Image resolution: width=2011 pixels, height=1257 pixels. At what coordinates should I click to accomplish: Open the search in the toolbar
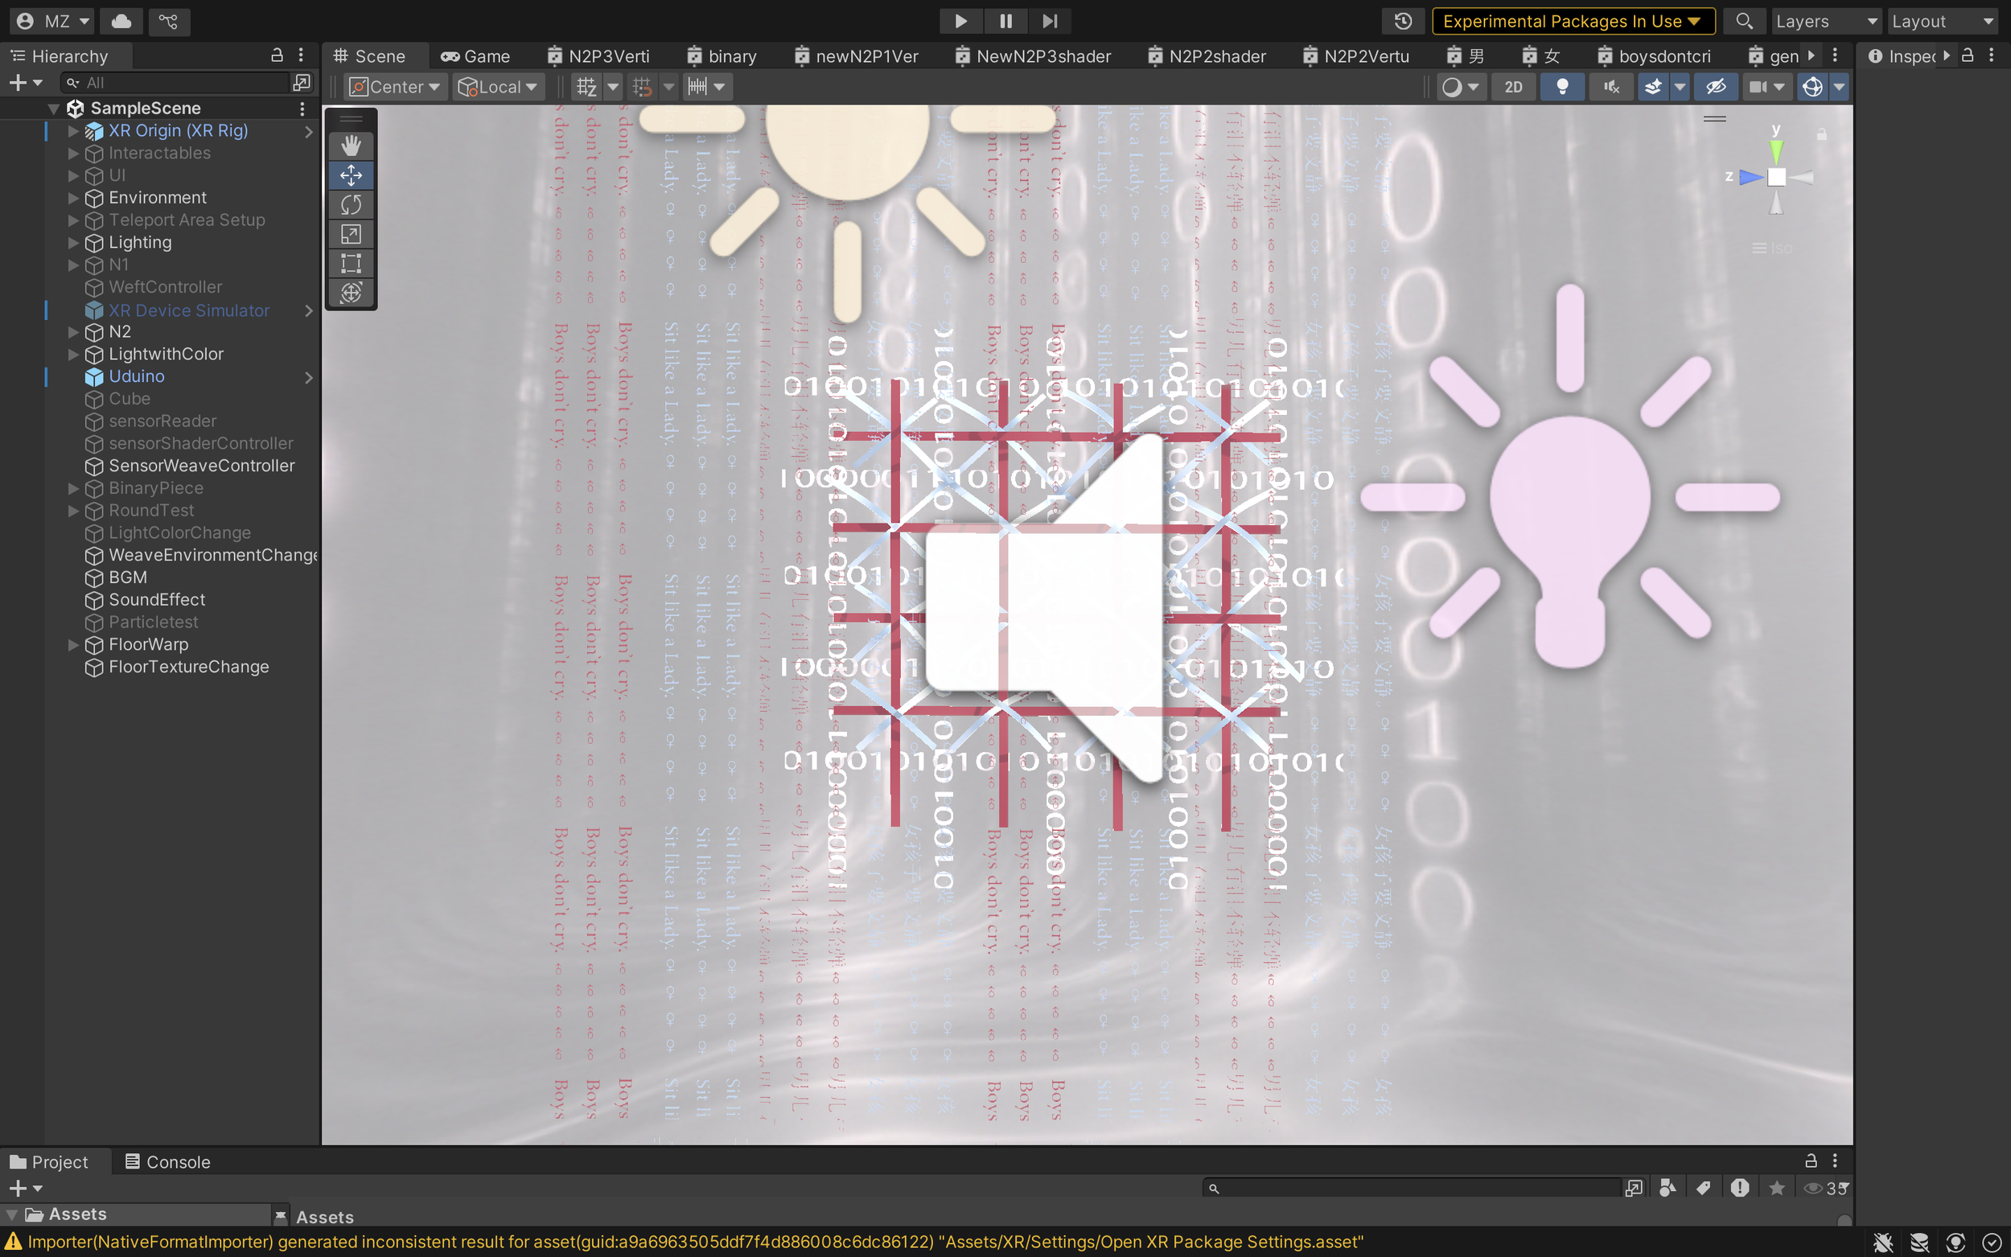[x=1745, y=21]
